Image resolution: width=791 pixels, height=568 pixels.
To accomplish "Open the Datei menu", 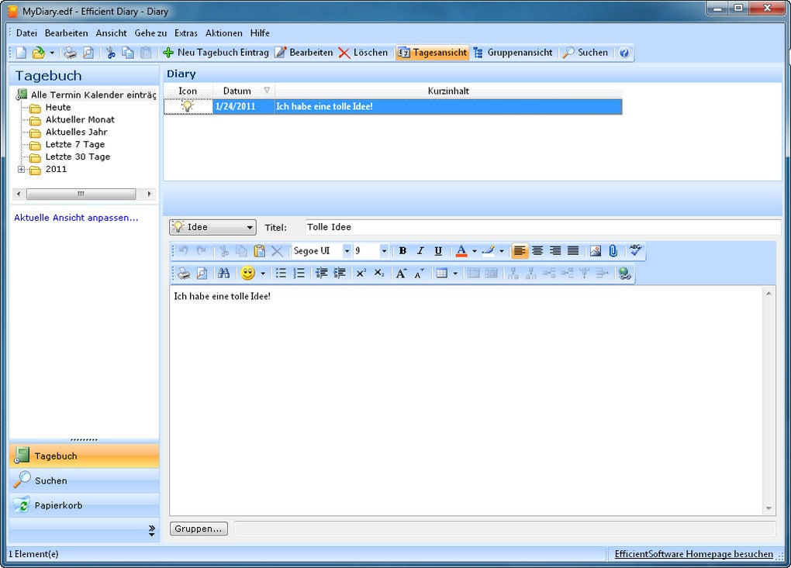I will [26, 33].
